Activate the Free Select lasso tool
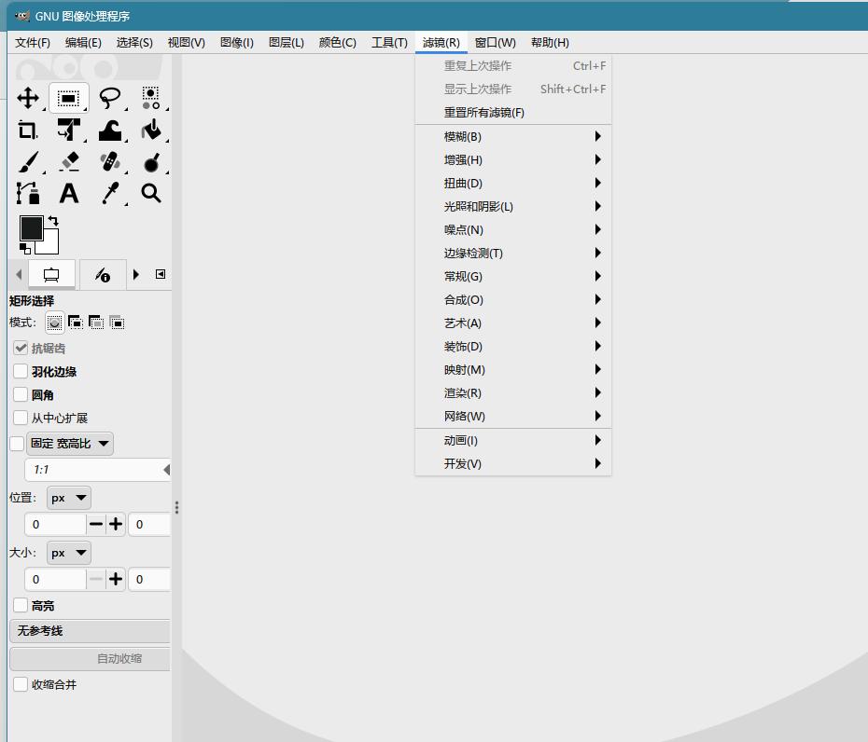 [111, 97]
